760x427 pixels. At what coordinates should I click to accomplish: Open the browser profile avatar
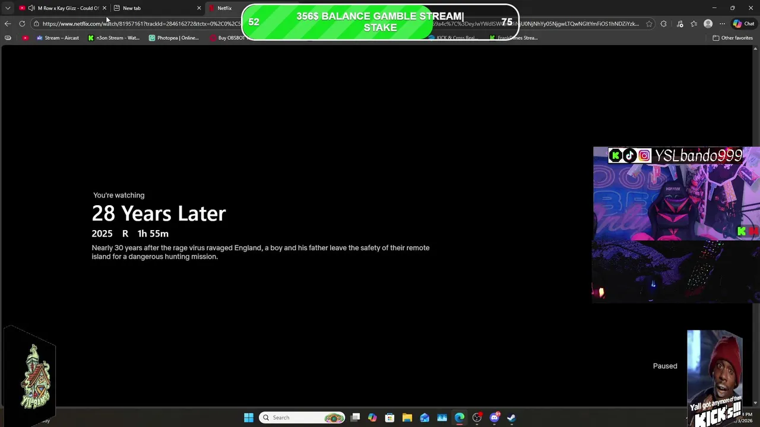[708, 24]
